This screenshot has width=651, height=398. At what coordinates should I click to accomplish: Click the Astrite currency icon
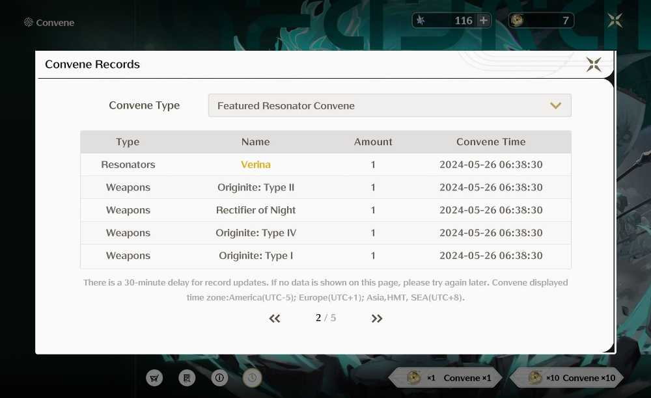pyautogui.click(x=421, y=20)
